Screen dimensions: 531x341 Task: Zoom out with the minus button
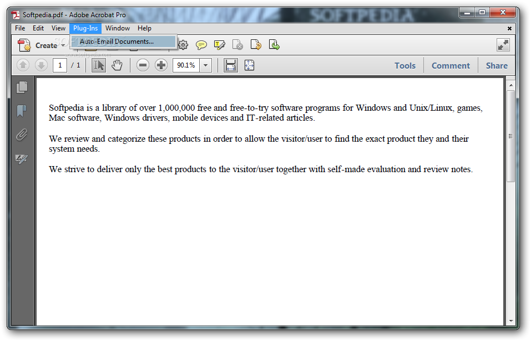(x=143, y=65)
